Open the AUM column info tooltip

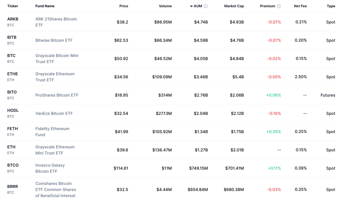(x=206, y=6)
